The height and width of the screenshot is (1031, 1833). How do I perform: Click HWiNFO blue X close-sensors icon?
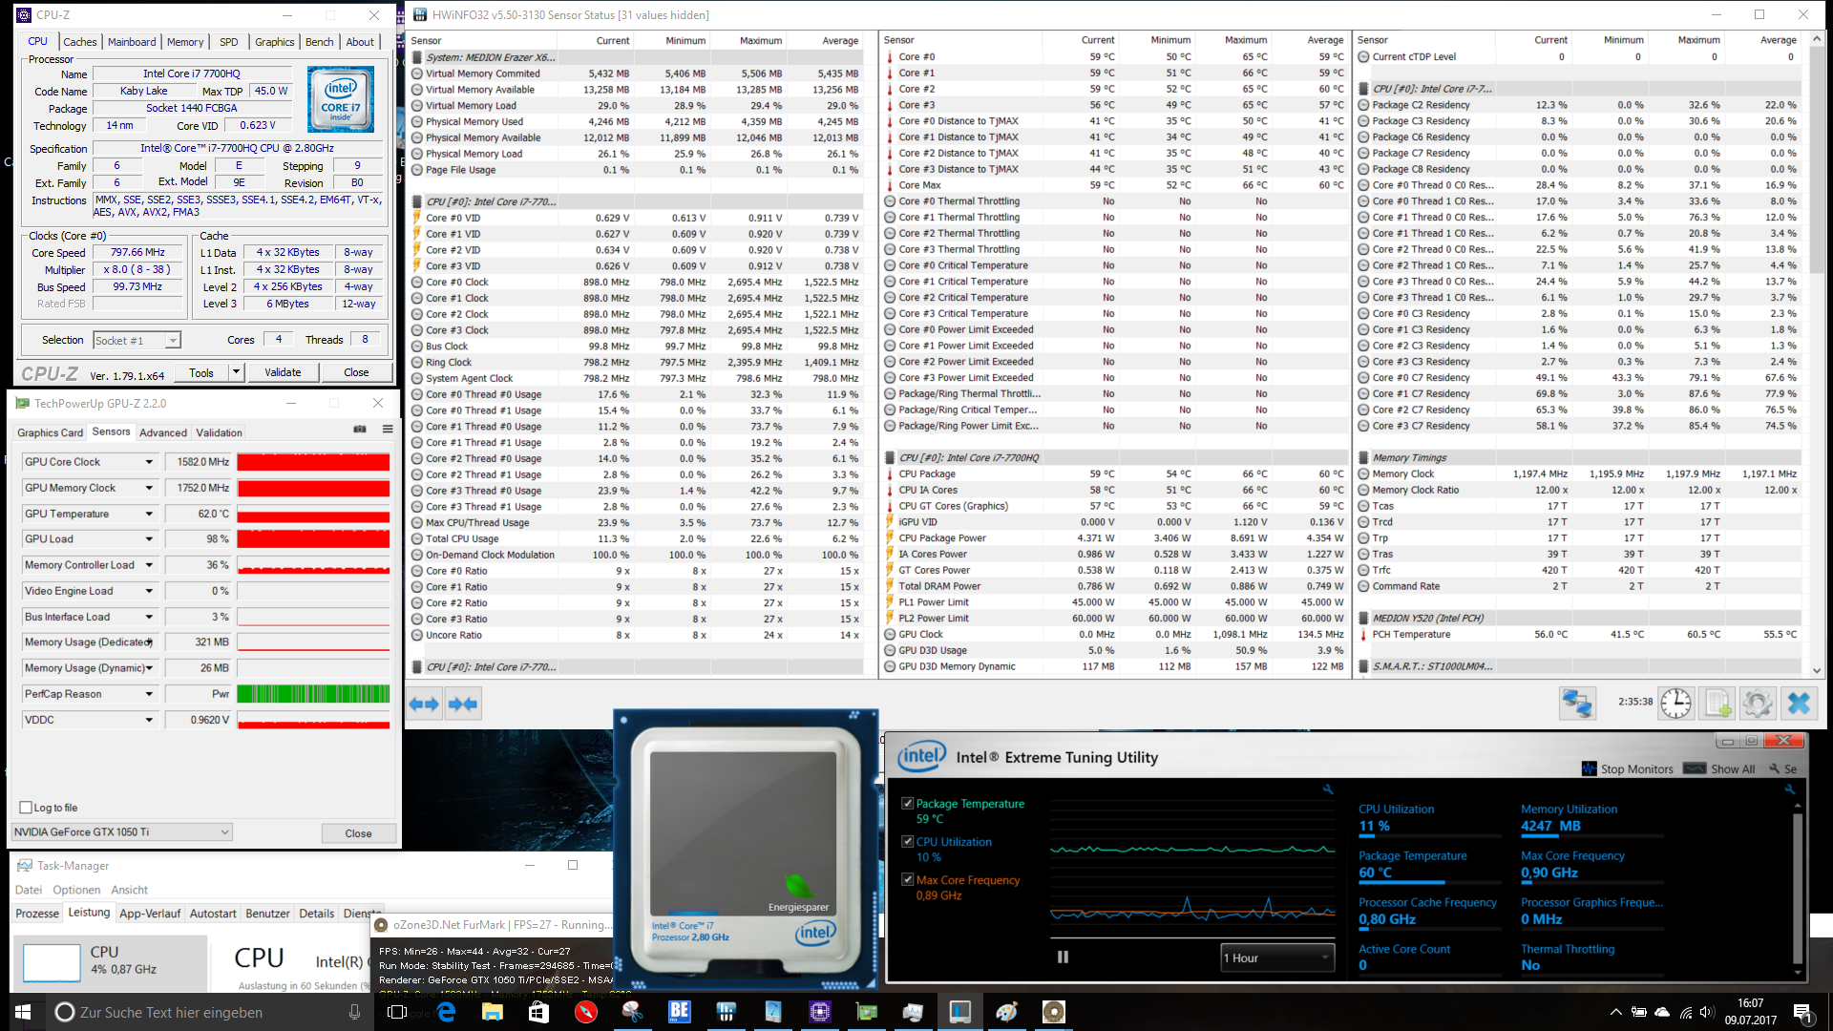click(1799, 704)
